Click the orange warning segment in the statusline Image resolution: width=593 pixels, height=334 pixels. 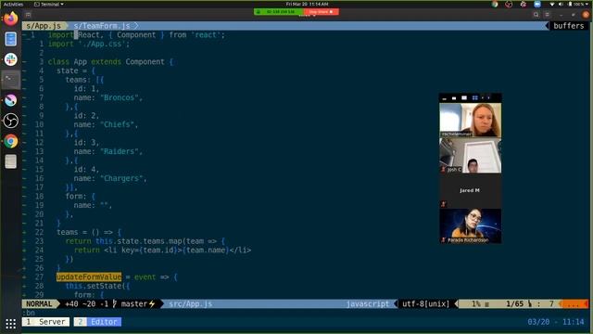[574, 303]
